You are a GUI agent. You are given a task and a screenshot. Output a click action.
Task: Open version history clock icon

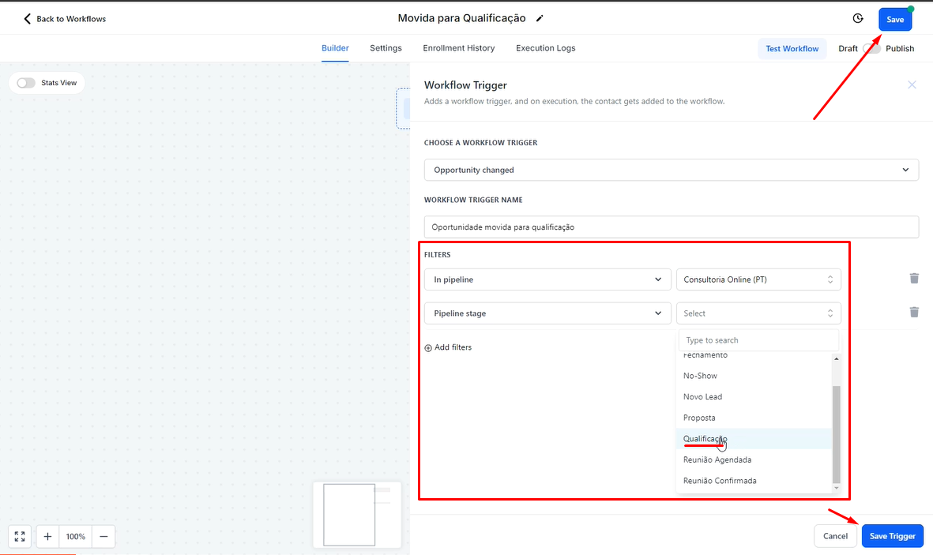(x=858, y=19)
